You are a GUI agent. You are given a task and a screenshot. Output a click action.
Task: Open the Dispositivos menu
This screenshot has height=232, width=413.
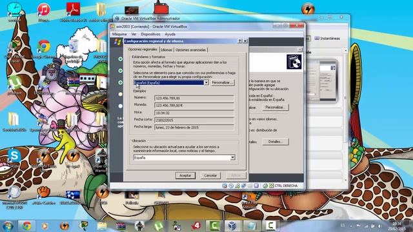150,34
